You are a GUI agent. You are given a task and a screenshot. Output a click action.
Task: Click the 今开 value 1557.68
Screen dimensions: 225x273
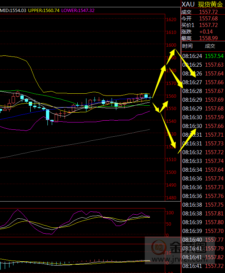click(x=209, y=18)
